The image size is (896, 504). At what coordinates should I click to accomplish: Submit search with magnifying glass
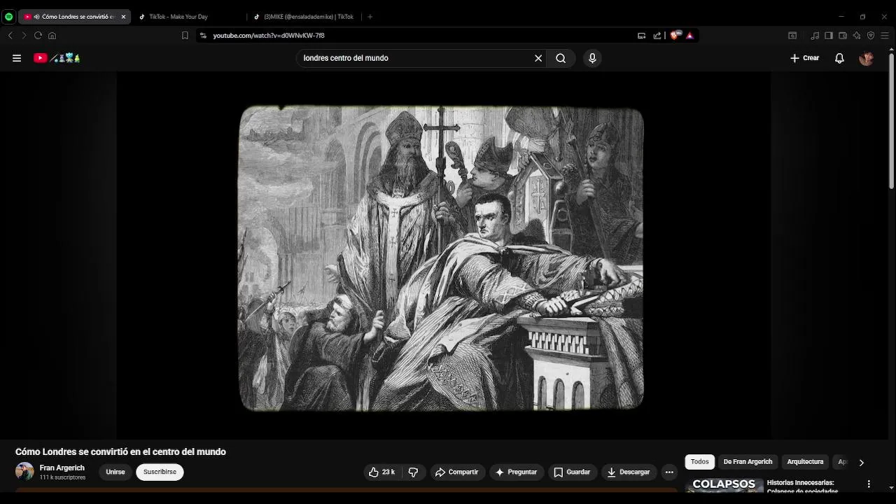[x=561, y=58]
